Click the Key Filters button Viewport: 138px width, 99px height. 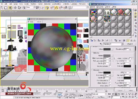(x=101, y=97)
